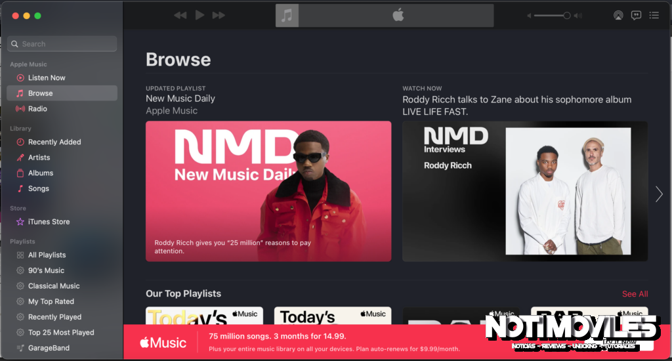Click Roddy Ricch talks to Zane headline
The height and width of the screenshot is (361, 672).
(x=517, y=106)
